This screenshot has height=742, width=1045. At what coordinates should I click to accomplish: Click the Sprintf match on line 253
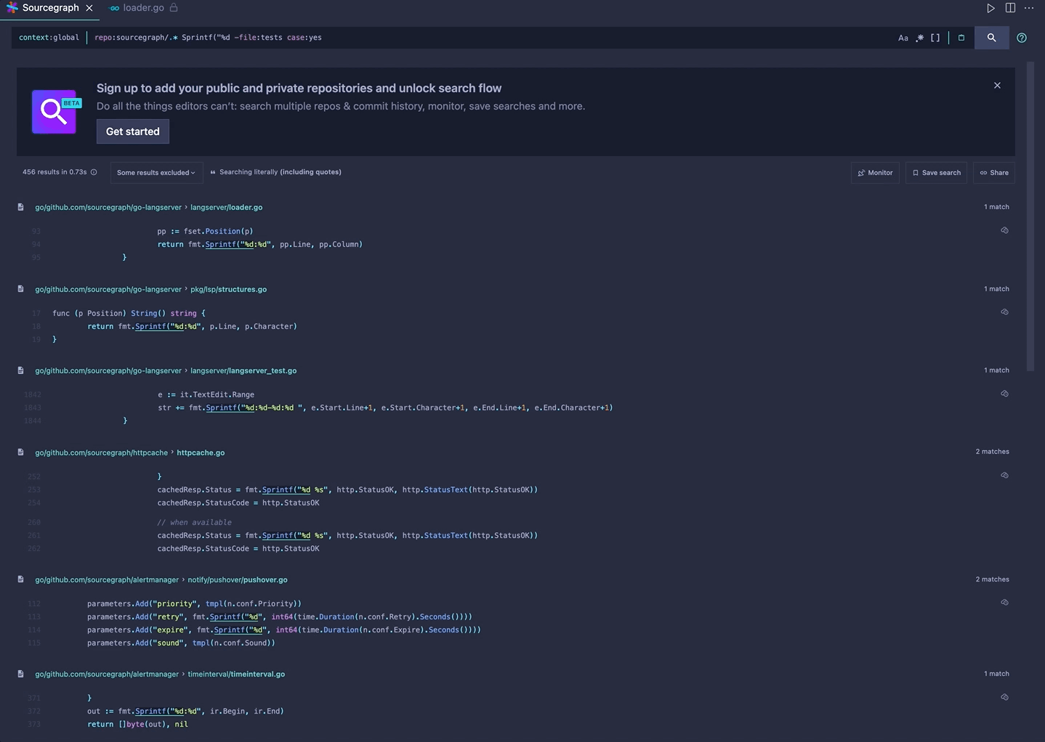point(286,490)
